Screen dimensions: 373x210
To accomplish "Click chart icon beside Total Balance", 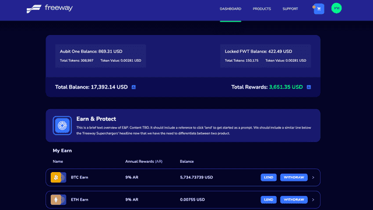I will 133,87.
